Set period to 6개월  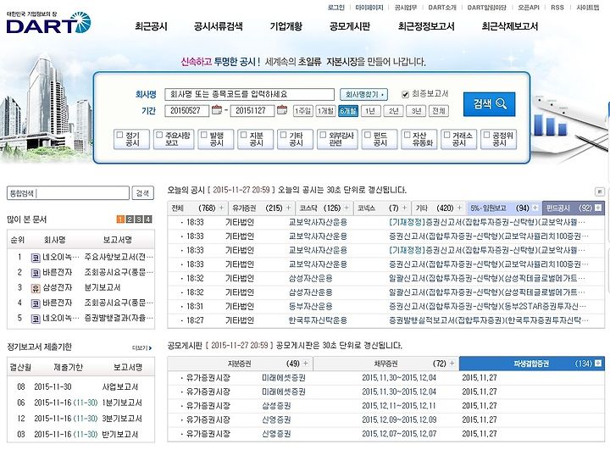pos(348,111)
